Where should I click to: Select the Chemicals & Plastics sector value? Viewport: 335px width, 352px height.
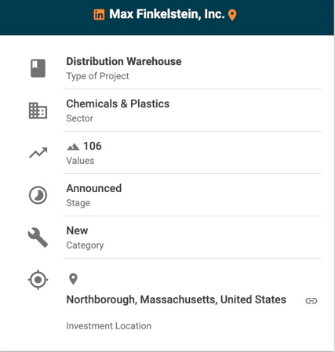118,103
